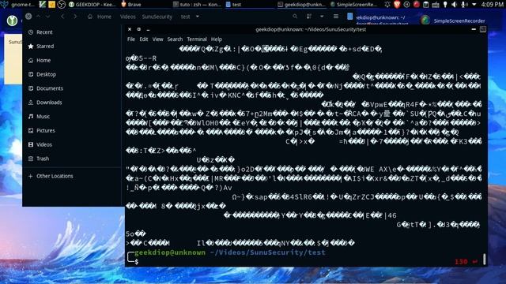The height and width of the screenshot is (284, 506).
Task: Open the yellow app icon in taskbar
Action: pyautogui.click(x=51, y=5)
